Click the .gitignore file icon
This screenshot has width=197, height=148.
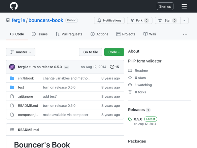point(12,97)
